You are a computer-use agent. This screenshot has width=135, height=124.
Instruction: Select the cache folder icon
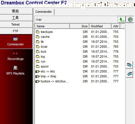[x=38, y=37]
